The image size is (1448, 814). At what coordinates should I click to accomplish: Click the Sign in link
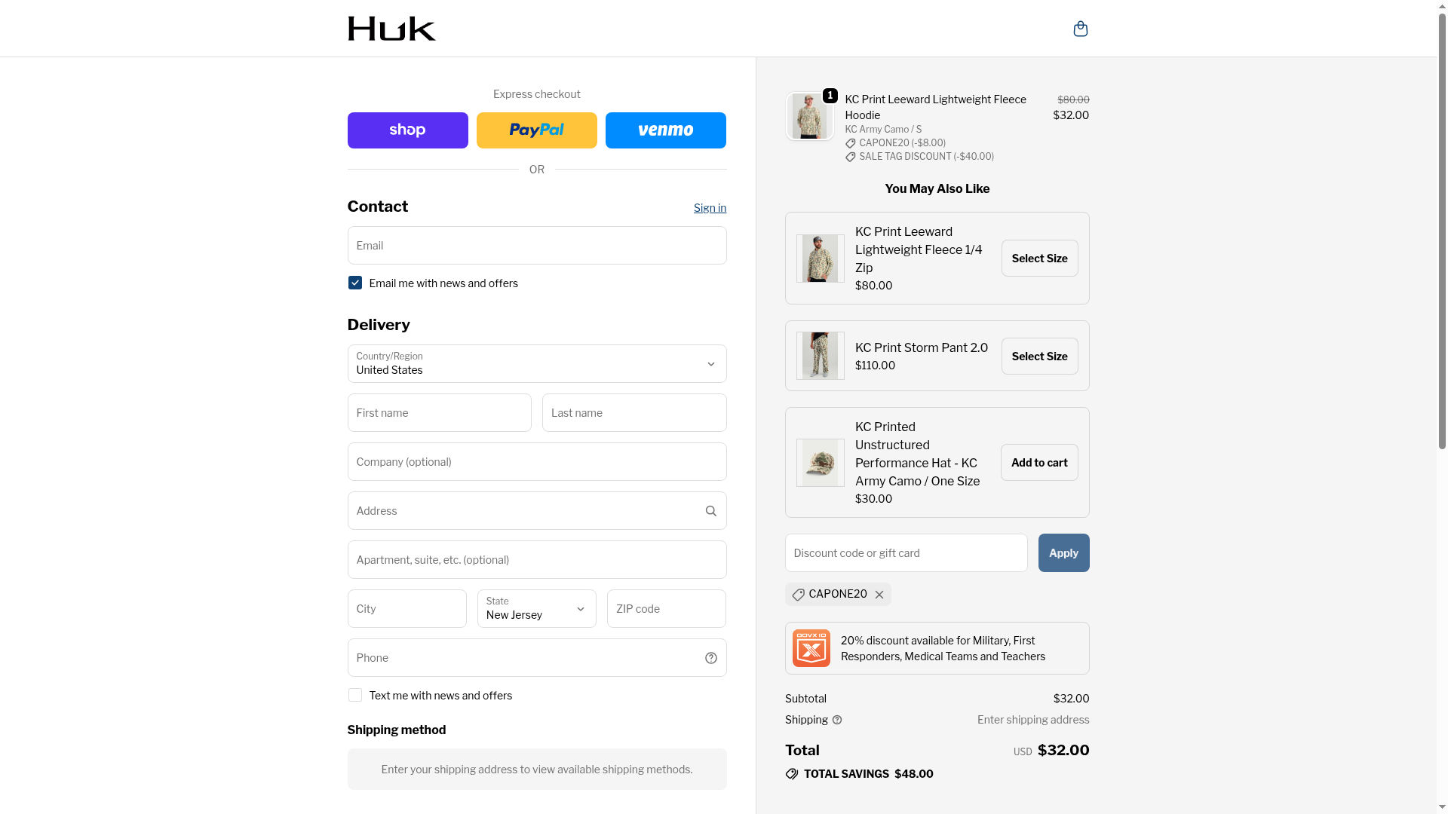(x=710, y=208)
